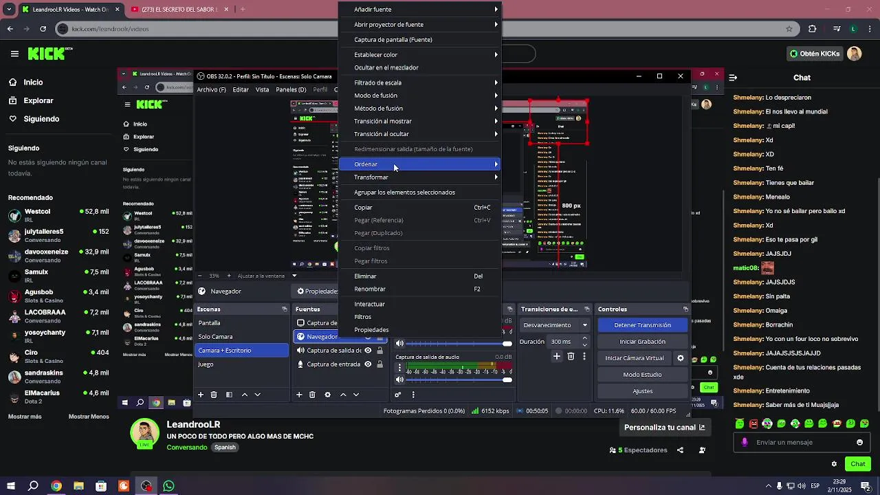
Task: Undock the Transiciones de escena panel
Action: [586, 309]
